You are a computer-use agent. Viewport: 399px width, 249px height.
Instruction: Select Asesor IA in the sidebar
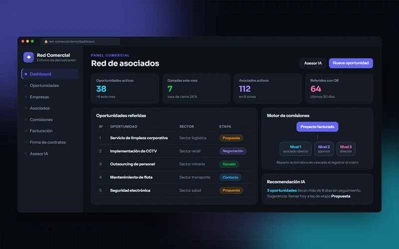tap(39, 153)
